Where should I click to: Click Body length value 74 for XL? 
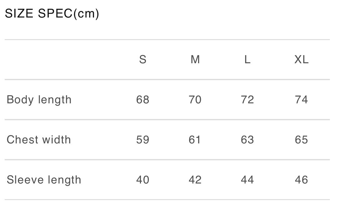(x=301, y=100)
